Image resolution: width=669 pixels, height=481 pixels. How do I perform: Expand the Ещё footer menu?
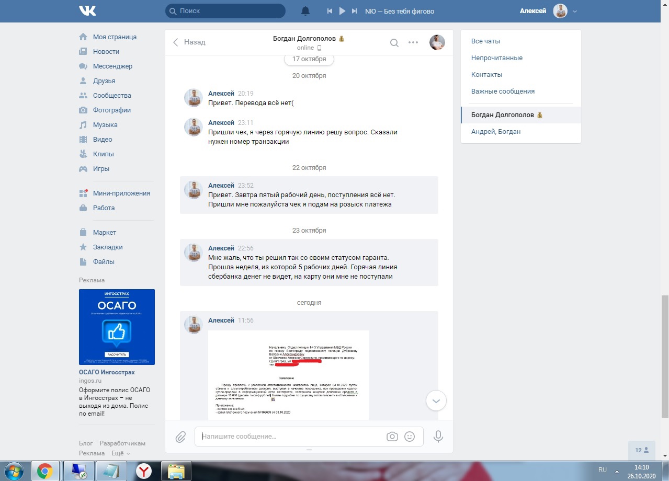(120, 453)
